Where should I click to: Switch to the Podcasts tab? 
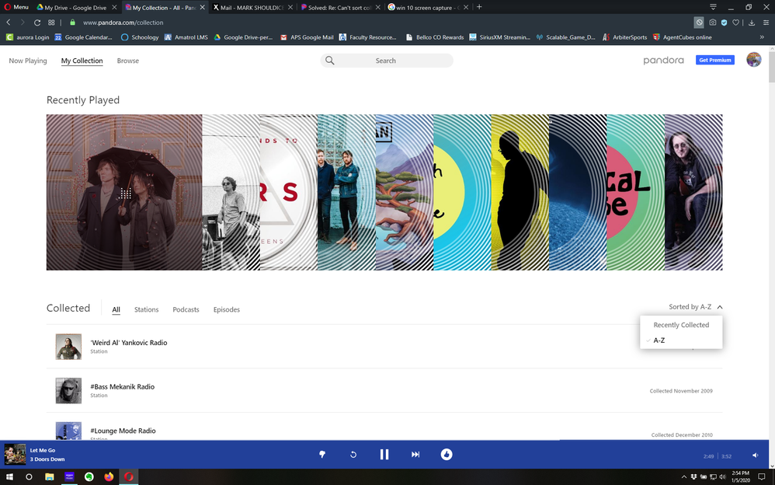pos(186,309)
